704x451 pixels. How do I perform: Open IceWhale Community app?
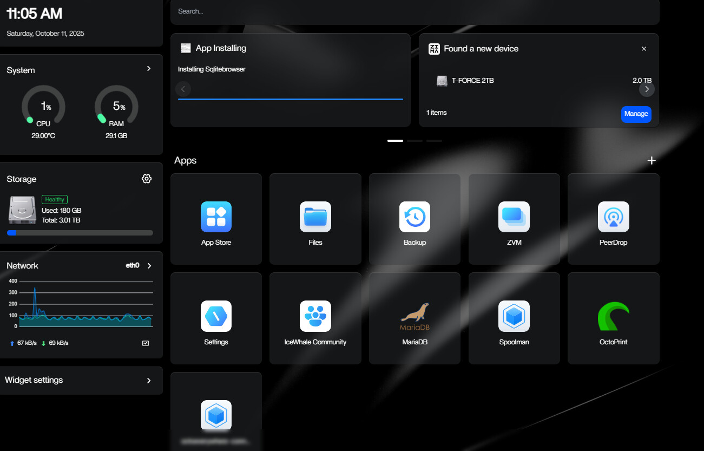click(315, 317)
